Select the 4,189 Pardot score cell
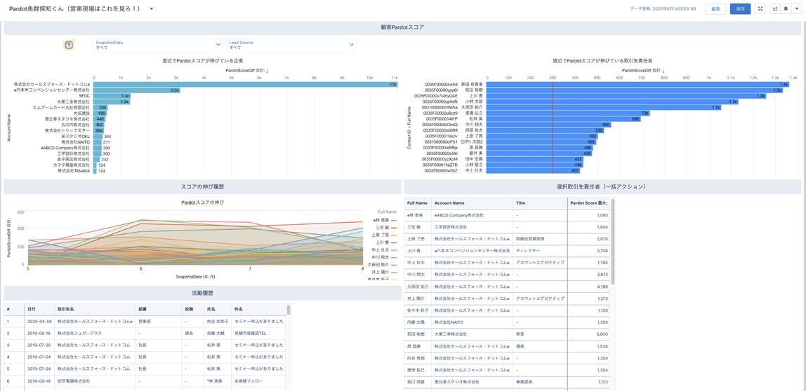 589,287
